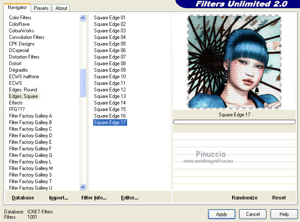The width and height of the screenshot is (300, 222).
Task: Open Filter Factory Gallery B
Action: point(30,122)
